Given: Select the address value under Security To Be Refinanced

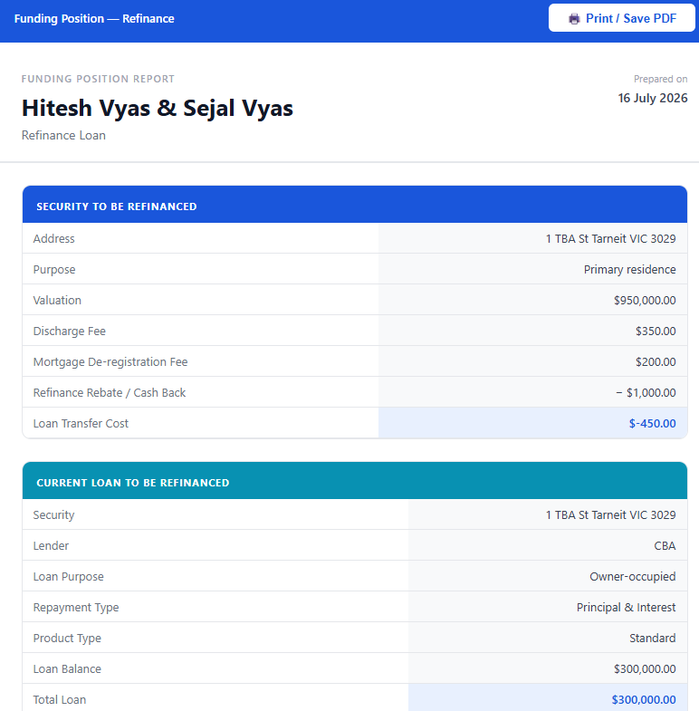Looking at the screenshot, I should point(610,238).
